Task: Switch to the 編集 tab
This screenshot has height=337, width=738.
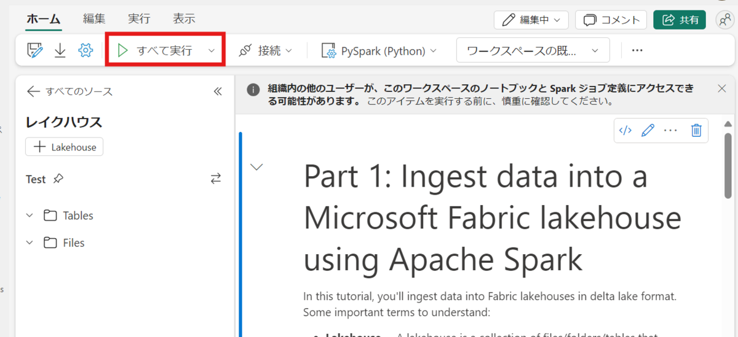Action: tap(94, 19)
